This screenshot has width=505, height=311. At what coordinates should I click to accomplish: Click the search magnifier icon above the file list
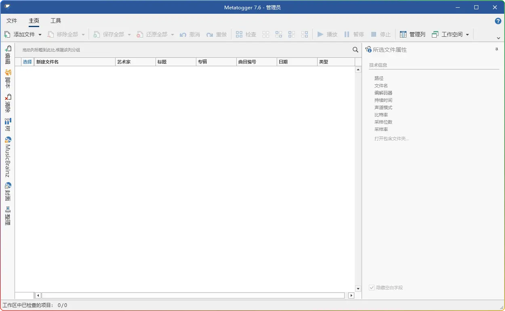click(x=355, y=50)
